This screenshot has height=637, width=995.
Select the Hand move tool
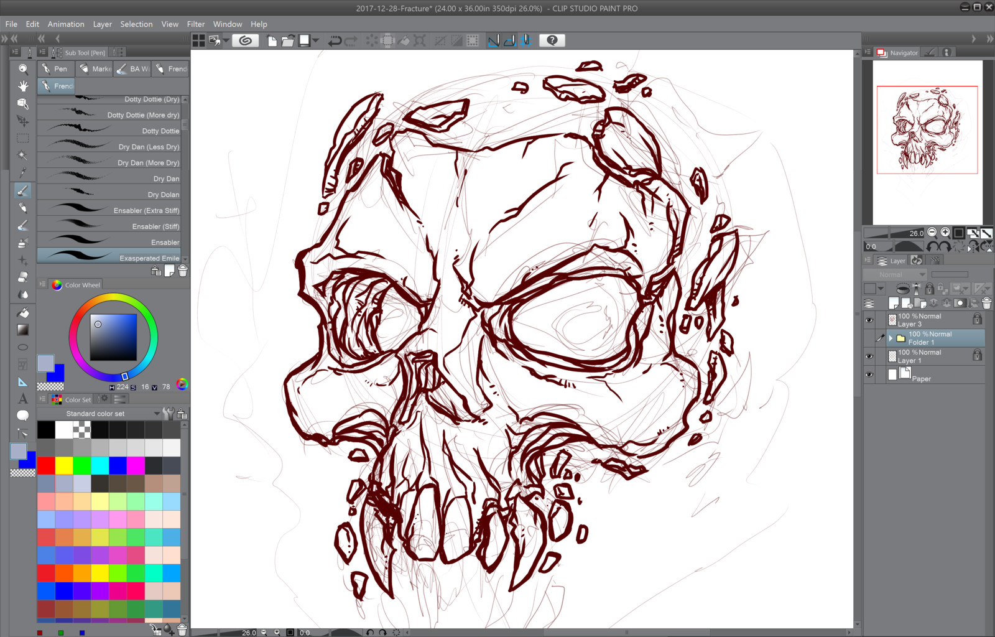[x=23, y=86]
